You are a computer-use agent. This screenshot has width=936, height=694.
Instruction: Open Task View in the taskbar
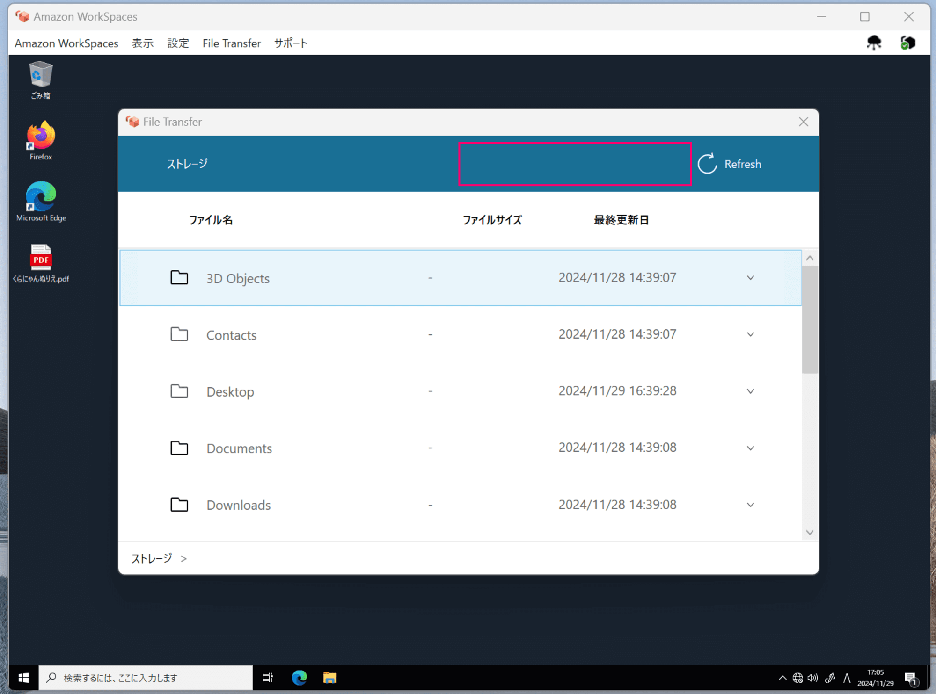(x=267, y=678)
